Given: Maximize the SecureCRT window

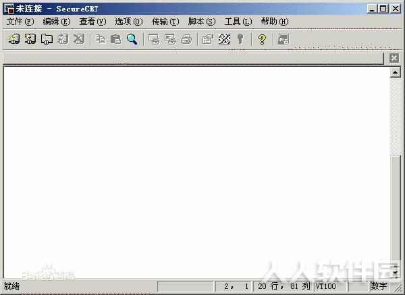Looking at the screenshot, I should (383, 9).
